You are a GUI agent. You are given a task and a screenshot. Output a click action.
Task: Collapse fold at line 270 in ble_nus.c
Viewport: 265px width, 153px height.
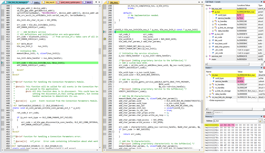click(113, 82)
